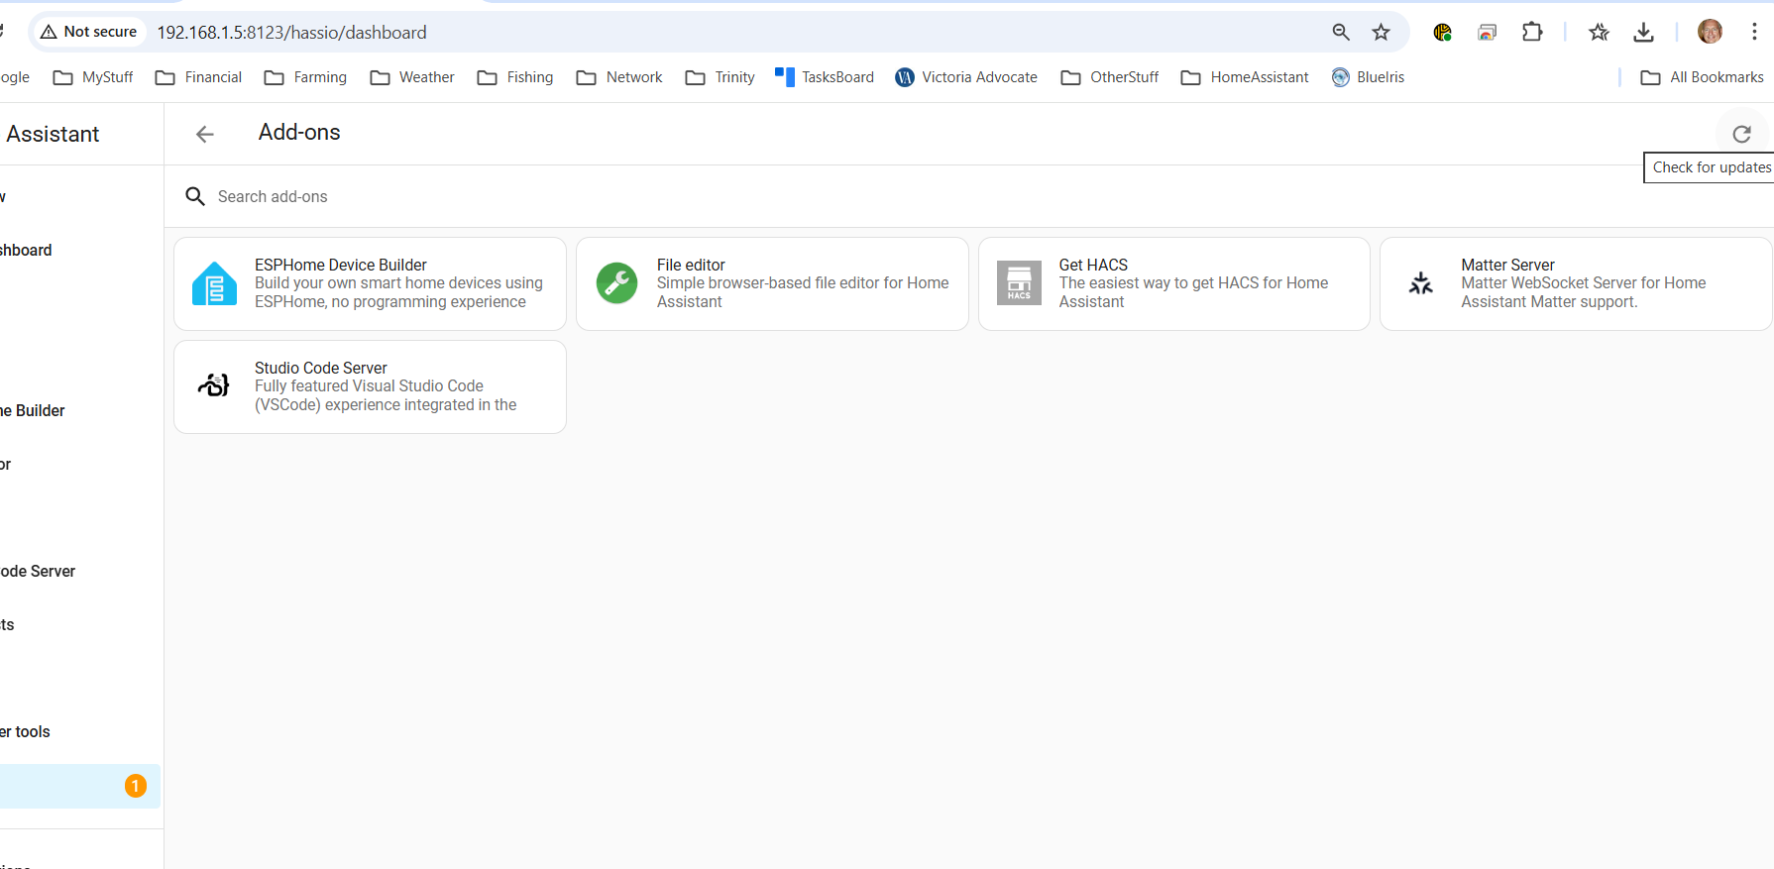
Task: Click the media cast extension icon
Action: point(1487,33)
